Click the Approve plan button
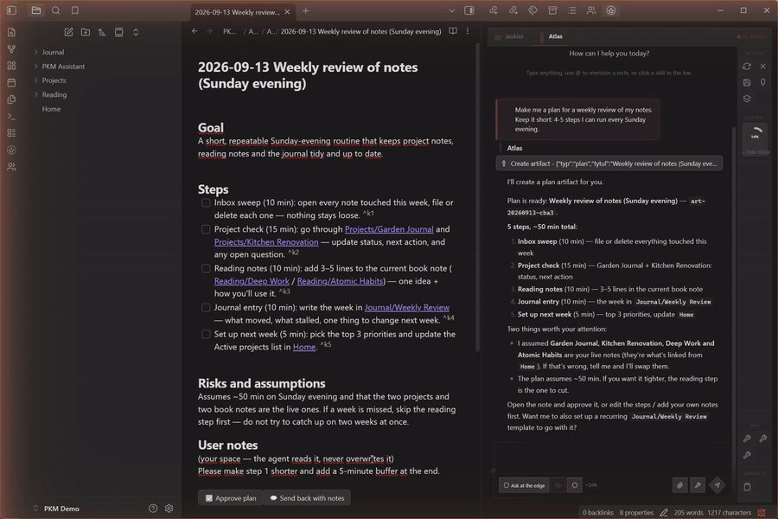Image resolution: width=778 pixels, height=519 pixels. point(231,497)
